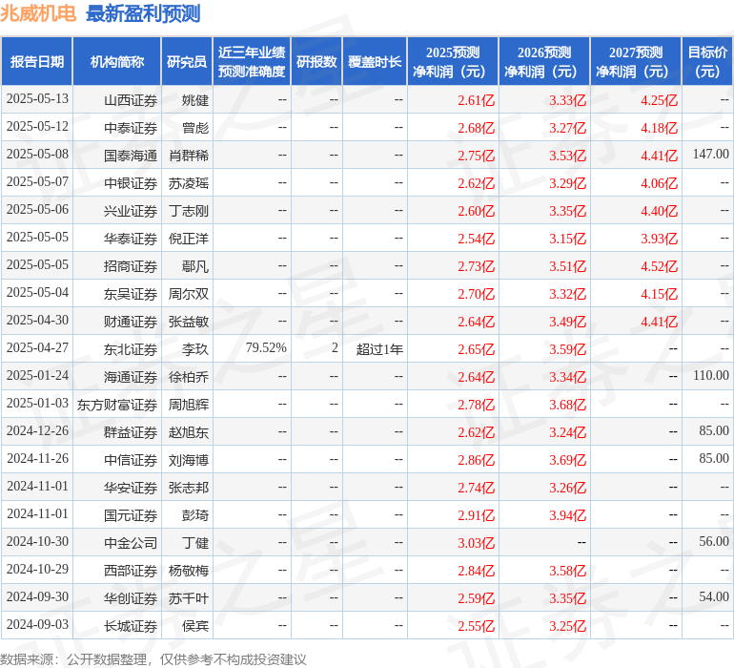The width and height of the screenshot is (734, 668).
Task: Click 2.61亿 in 山西证券 row
Action: pos(476,100)
